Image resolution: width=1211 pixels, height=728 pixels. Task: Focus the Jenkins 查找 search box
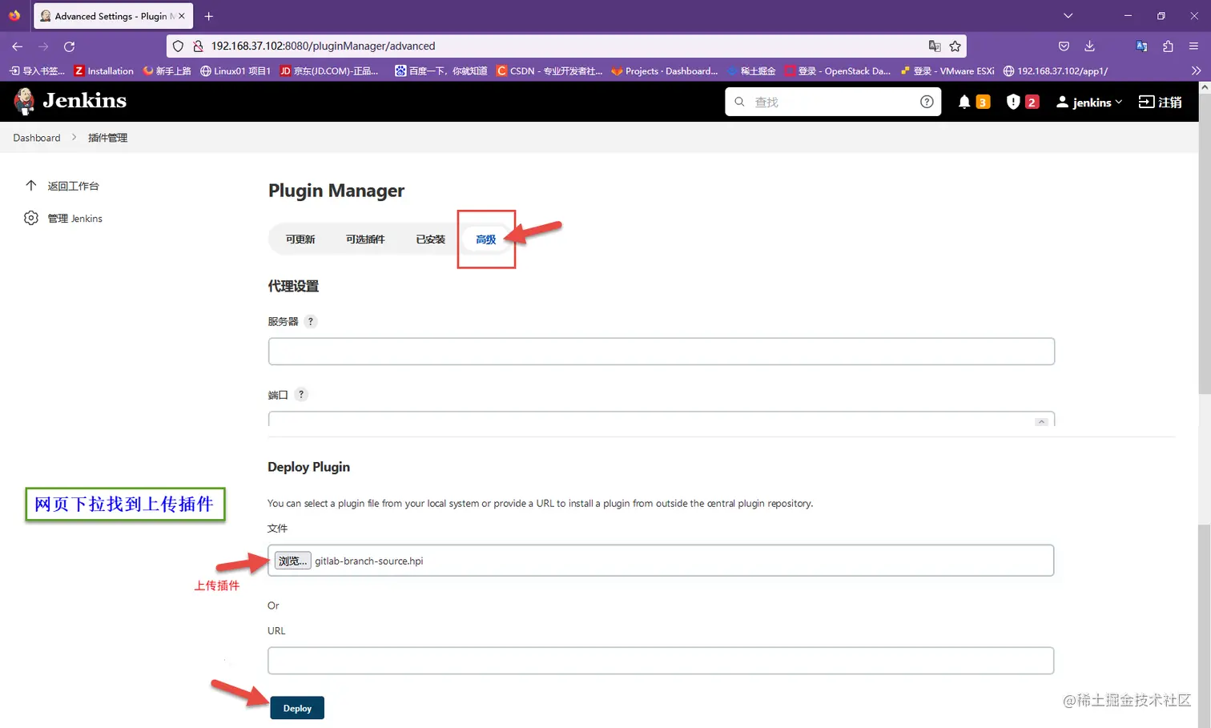[x=833, y=102]
